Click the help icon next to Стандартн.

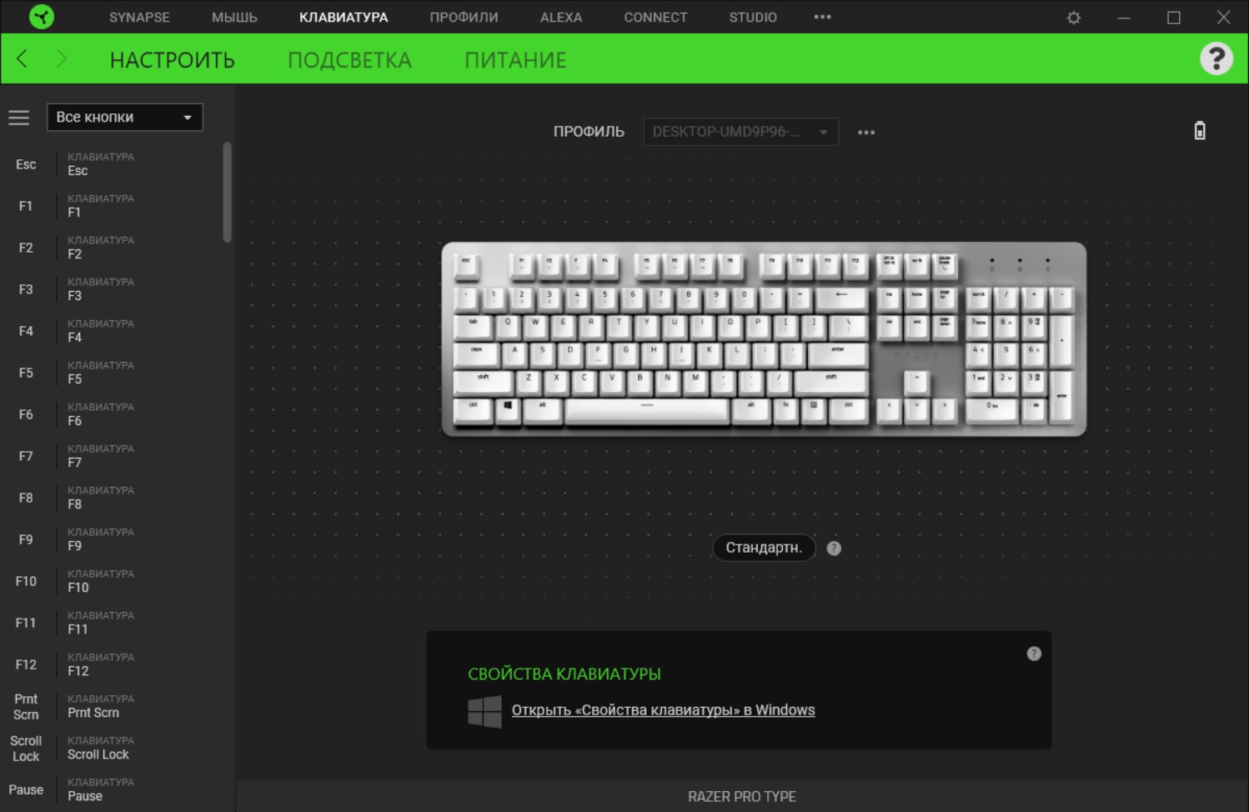(x=834, y=548)
